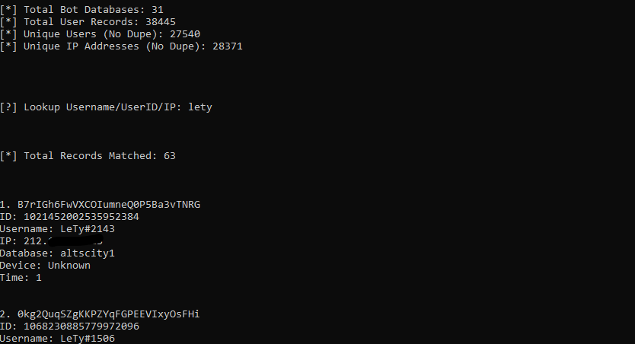Click the redacted IP line

point(52,240)
